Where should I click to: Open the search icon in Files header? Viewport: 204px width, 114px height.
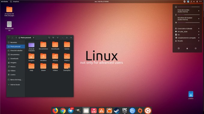(x=49, y=37)
